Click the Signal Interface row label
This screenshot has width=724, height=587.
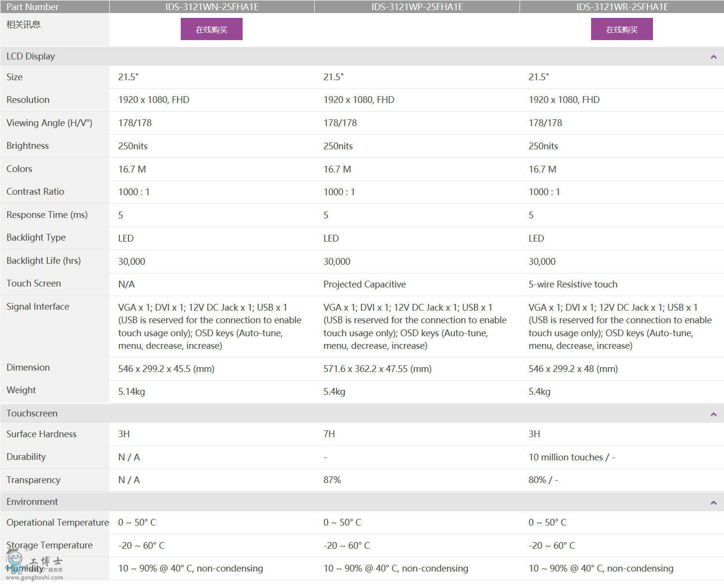click(x=38, y=307)
